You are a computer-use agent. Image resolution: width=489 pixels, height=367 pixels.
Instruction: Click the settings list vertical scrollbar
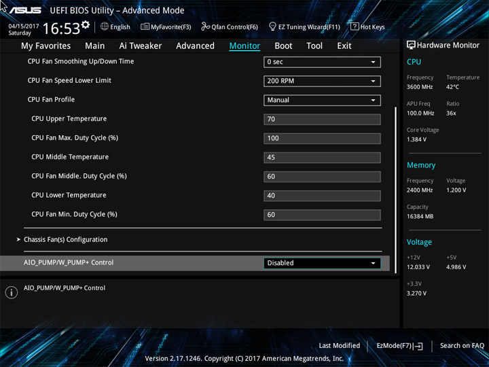(396, 190)
